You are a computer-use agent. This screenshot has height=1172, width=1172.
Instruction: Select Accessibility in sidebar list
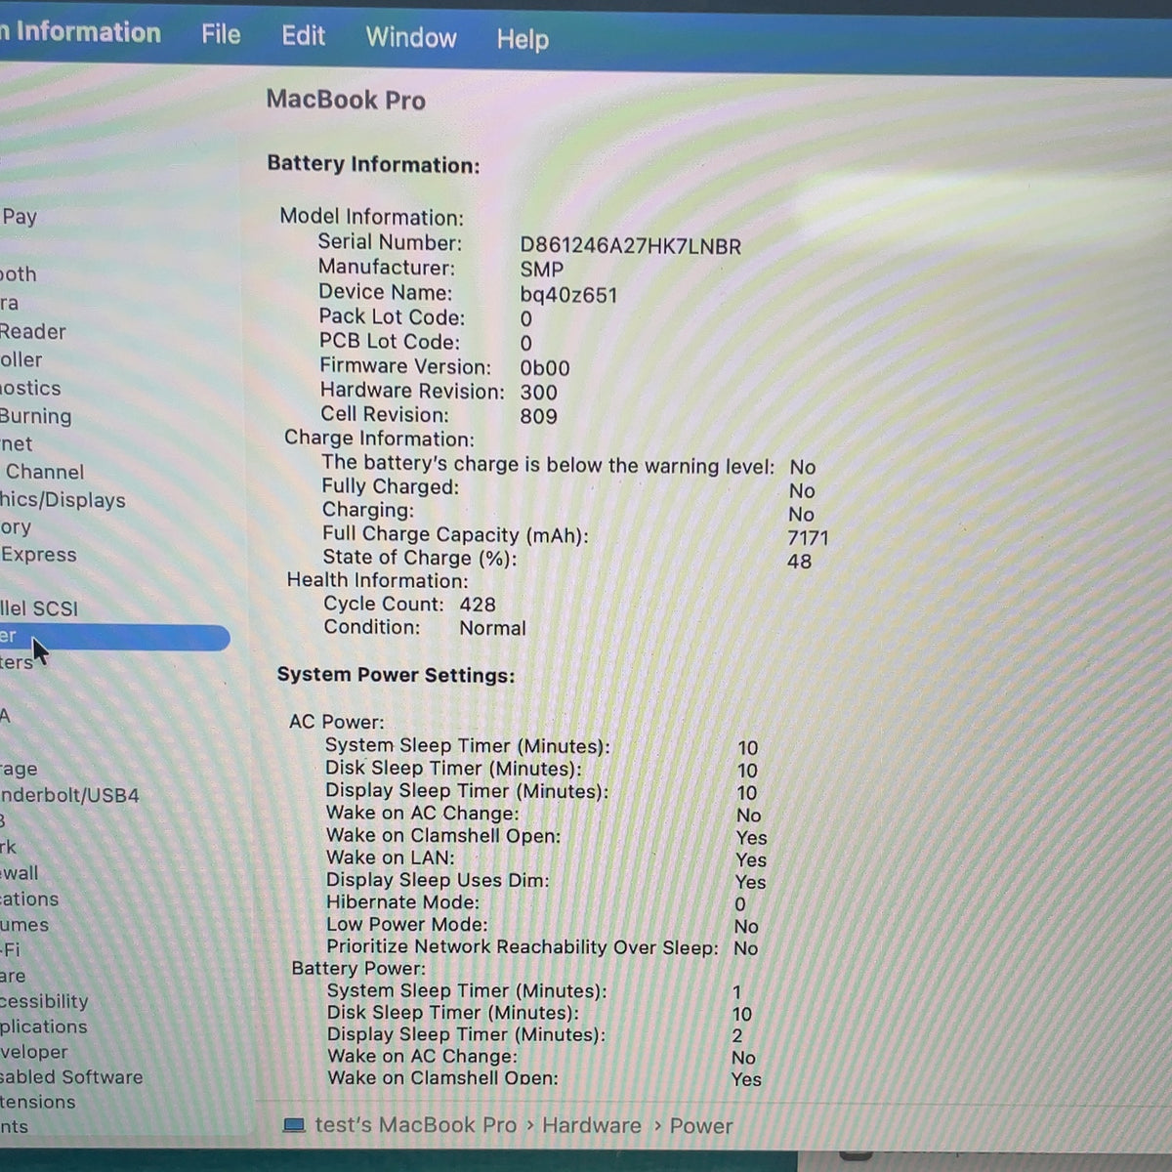coord(44,1001)
